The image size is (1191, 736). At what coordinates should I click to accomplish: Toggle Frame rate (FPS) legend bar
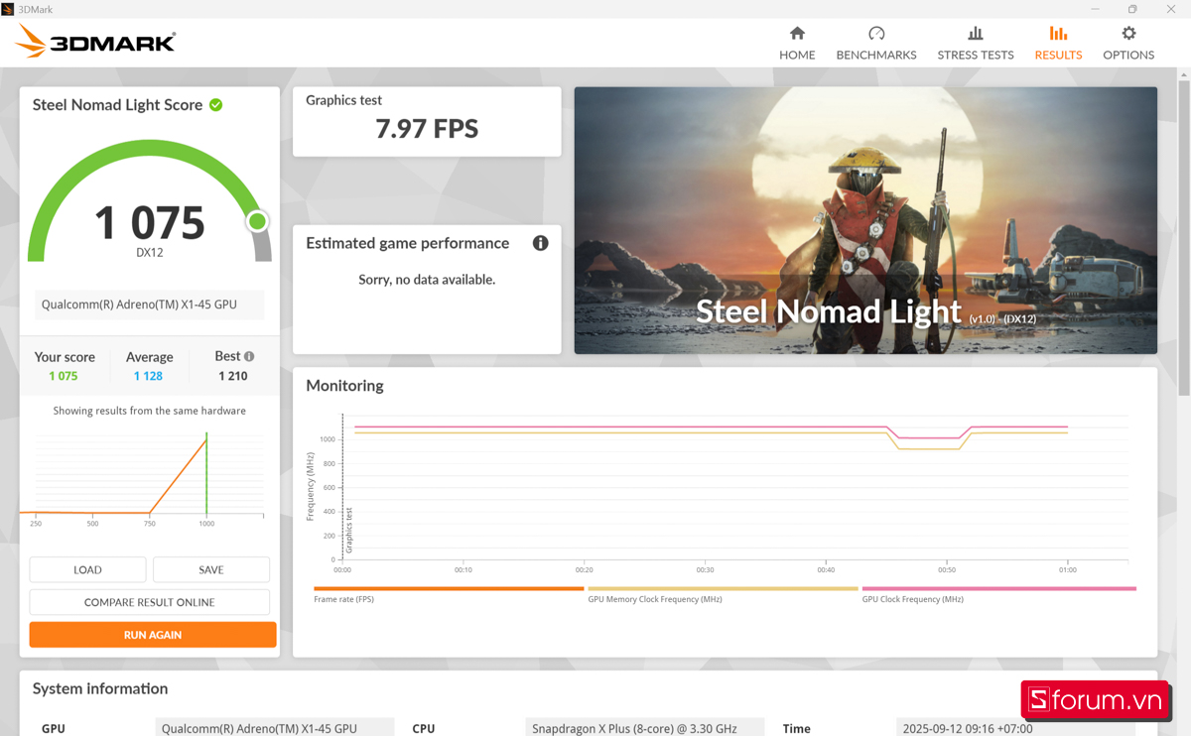pyautogui.click(x=449, y=589)
